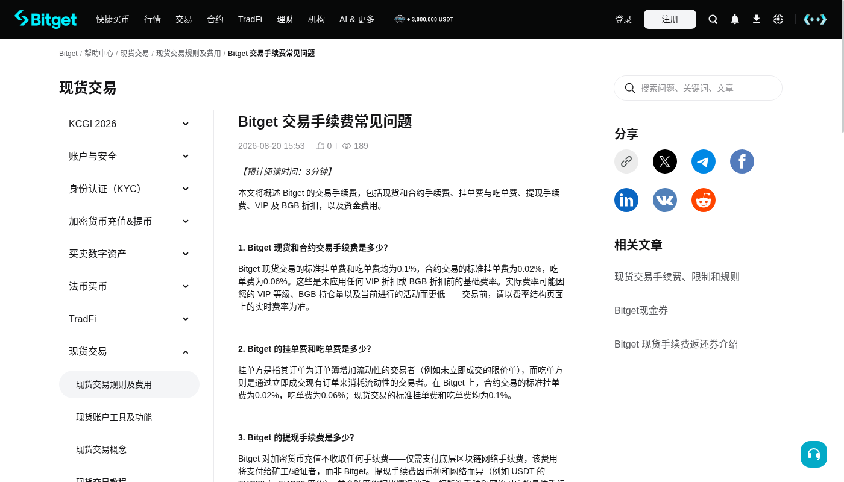Screen dimensions: 844x482
Task: Share article on Telegram
Action: click(x=704, y=161)
